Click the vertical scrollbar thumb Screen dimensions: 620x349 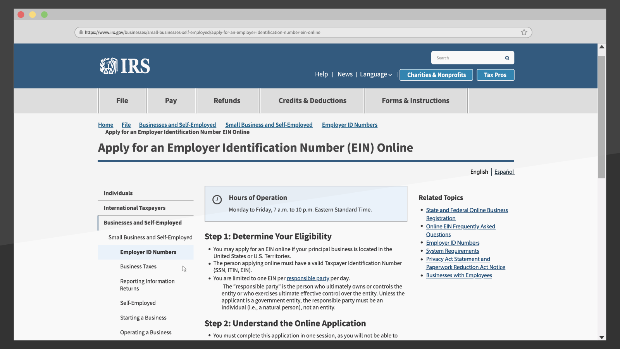[x=602, y=116]
